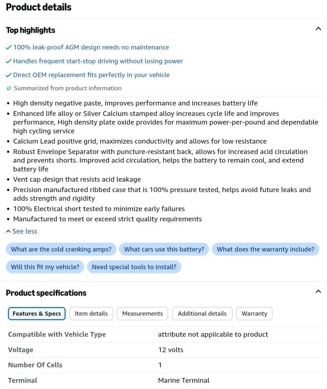The width and height of the screenshot is (327, 389).
Task: Click the AI summary sparkle icon
Action: pos(9,88)
